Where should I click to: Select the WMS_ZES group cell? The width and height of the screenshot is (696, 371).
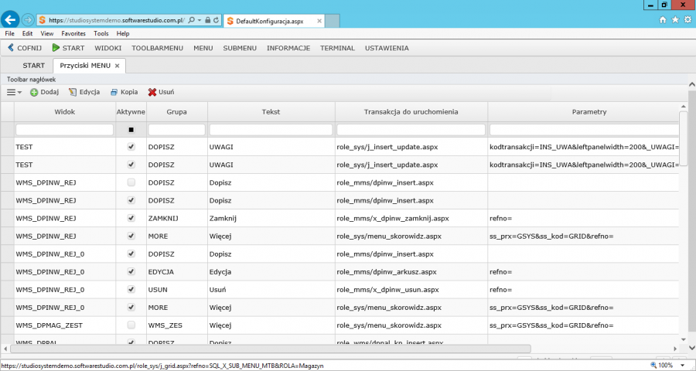tap(176, 325)
